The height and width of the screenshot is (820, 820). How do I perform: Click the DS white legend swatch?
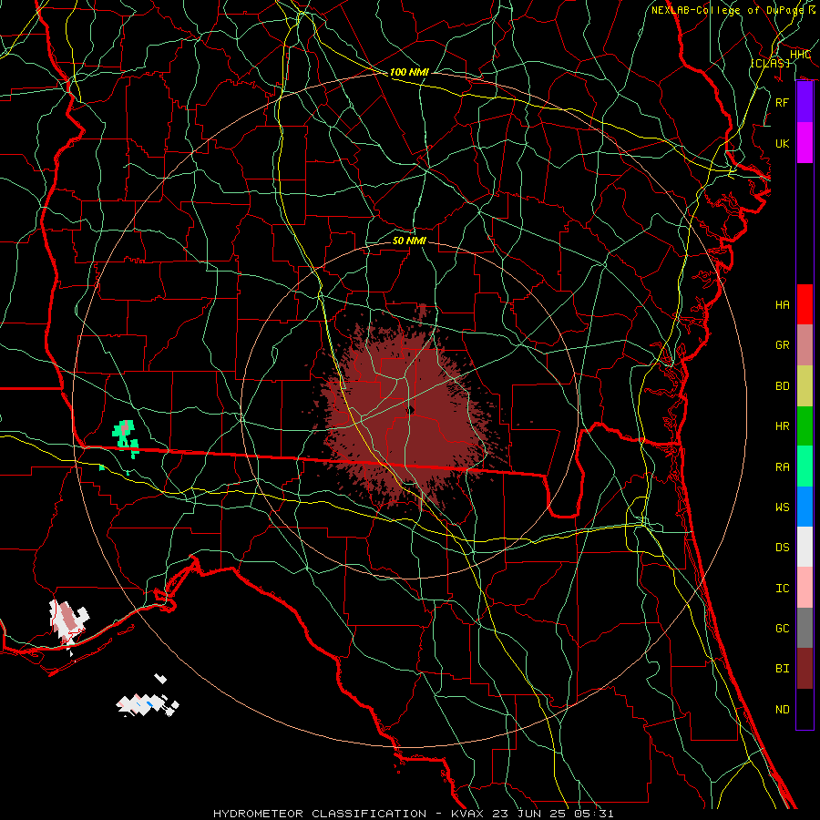click(x=805, y=547)
